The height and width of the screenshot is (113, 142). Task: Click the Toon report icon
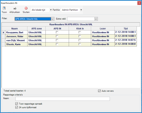4,8
